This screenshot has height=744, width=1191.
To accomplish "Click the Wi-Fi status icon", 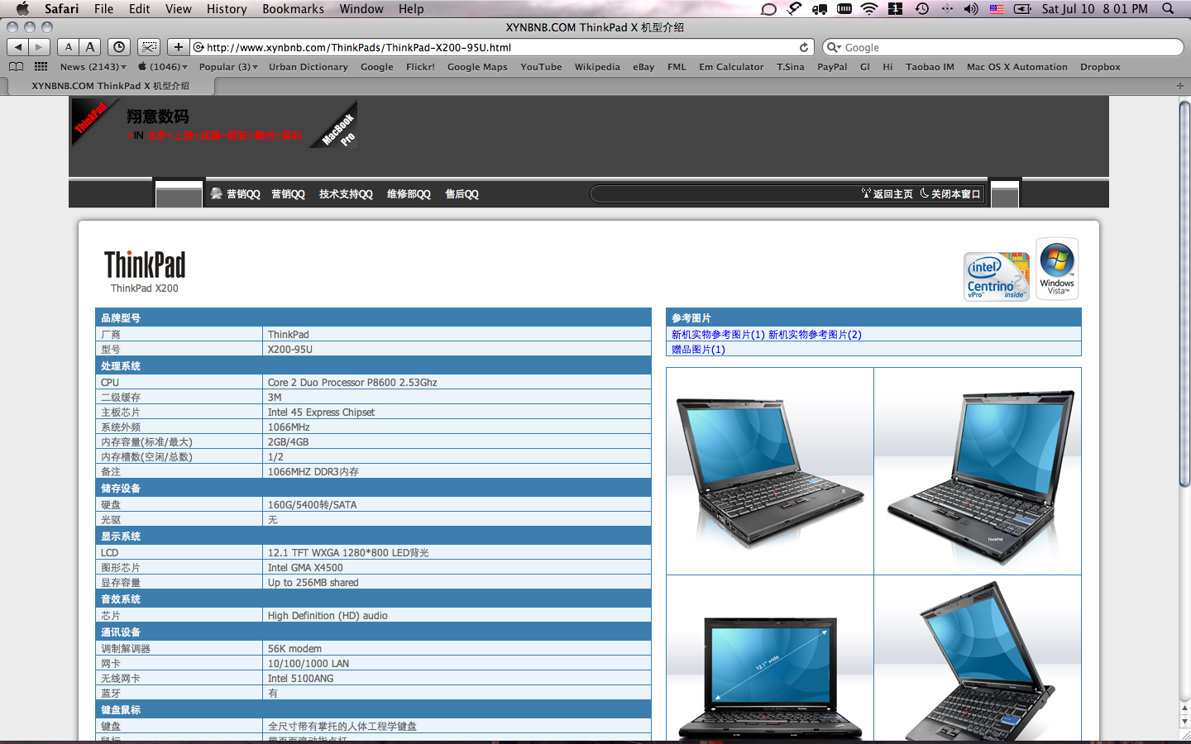I will coord(869,8).
